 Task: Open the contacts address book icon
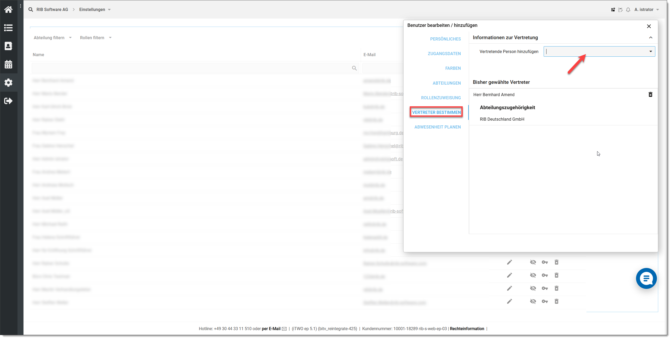coord(8,46)
